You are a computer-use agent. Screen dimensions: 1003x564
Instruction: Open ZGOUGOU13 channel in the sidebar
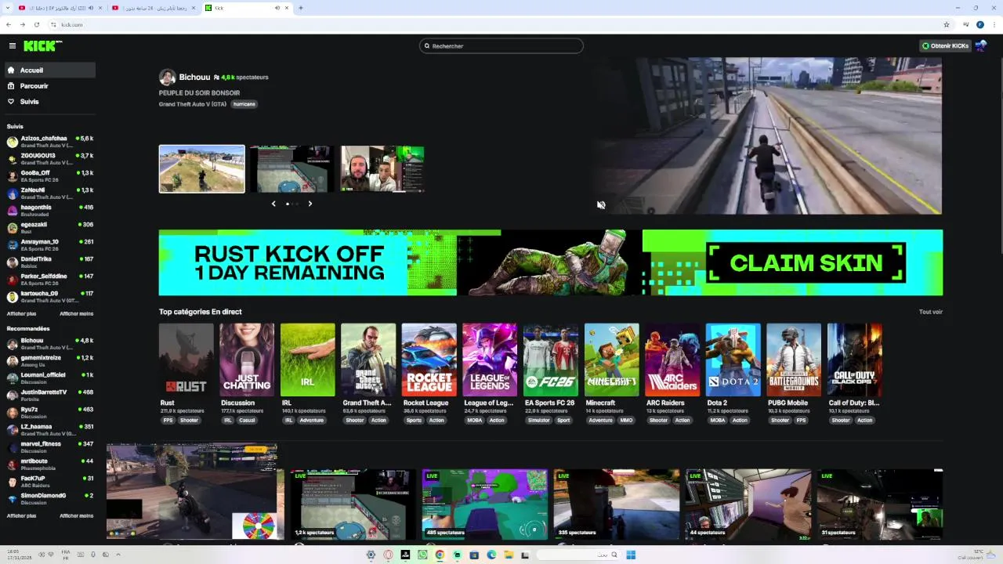pyautogui.click(x=50, y=159)
